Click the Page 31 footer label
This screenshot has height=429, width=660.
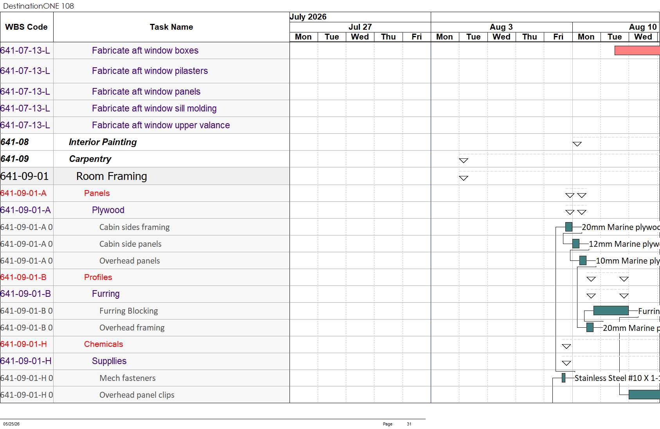(397, 424)
